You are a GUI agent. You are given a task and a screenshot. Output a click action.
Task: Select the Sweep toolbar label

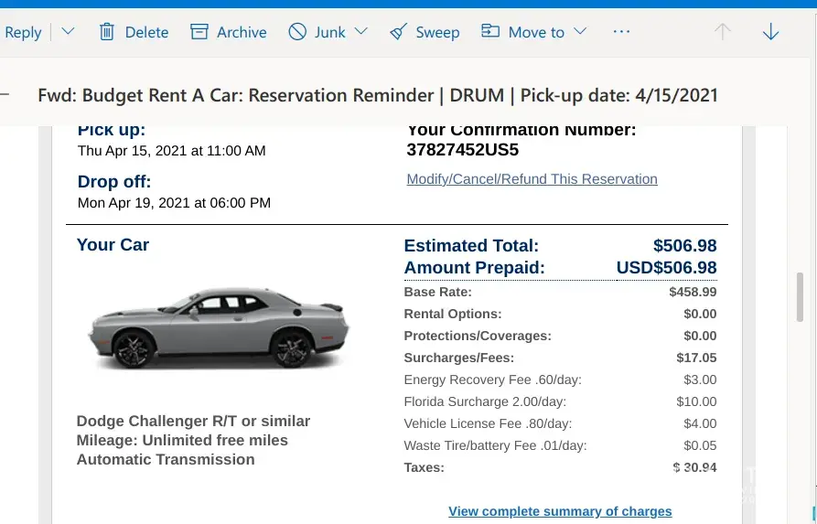[437, 32]
